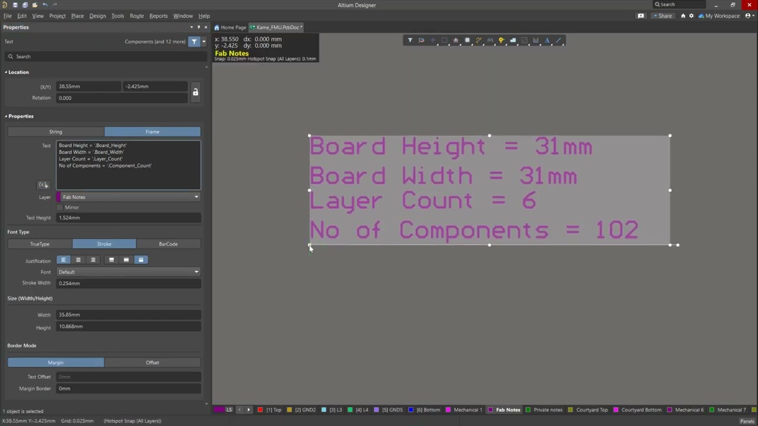Switch text mode to String
This screenshot has width=758, height=426.
pyautogui.click(x=56, y=132)
